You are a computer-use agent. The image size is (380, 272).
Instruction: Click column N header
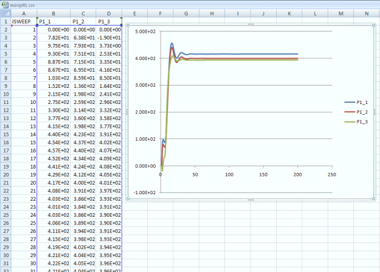366,12
